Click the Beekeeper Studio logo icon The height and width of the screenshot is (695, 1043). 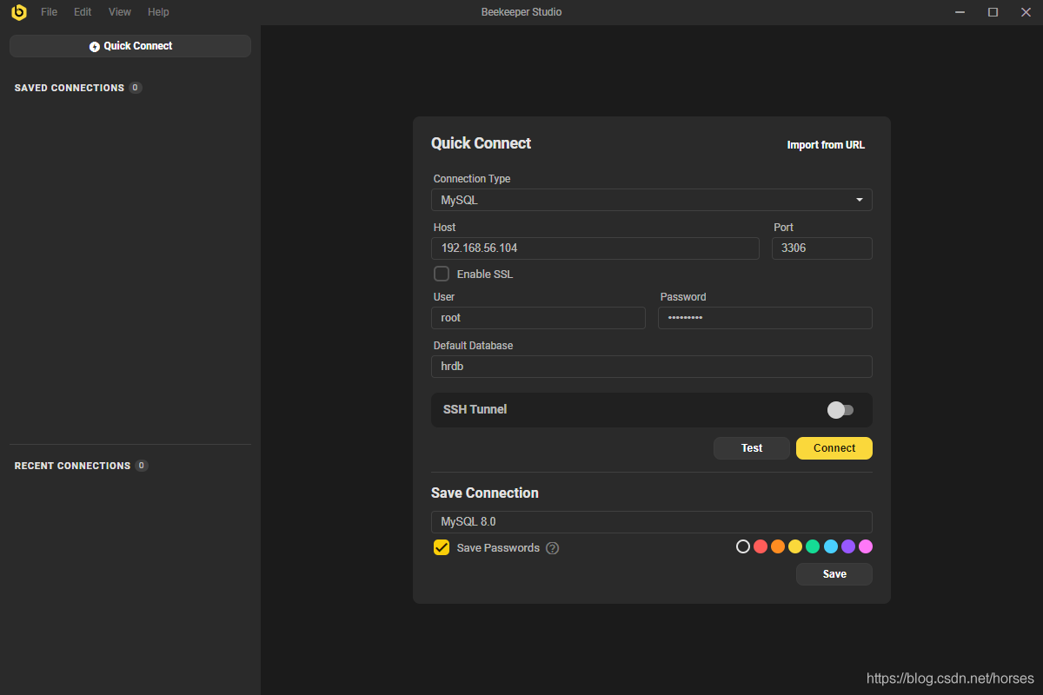[x=19, y=12]
